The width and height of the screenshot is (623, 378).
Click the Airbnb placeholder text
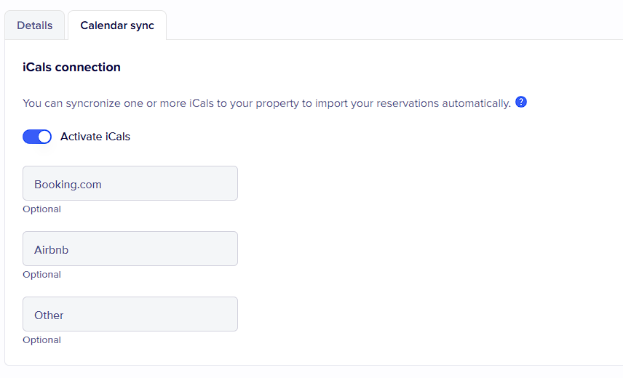coord(52,250)
